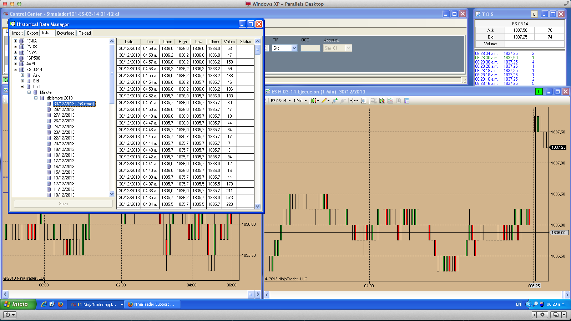Image resolution: width=571 pixels, height=321 pixels.
Task: Open the chart Properties panel icon
Action: point(407,101)
